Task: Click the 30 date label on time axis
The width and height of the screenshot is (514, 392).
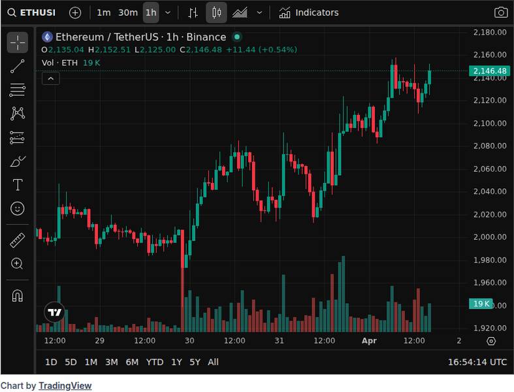Action: tap(189, 341)
